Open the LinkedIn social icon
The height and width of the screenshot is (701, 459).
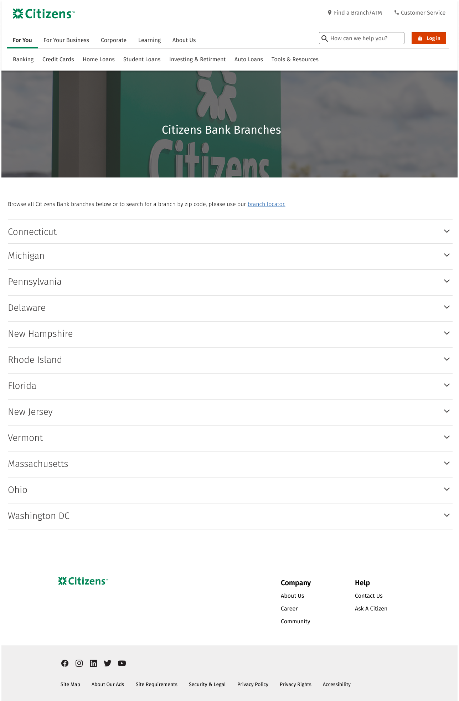point(93,663)
